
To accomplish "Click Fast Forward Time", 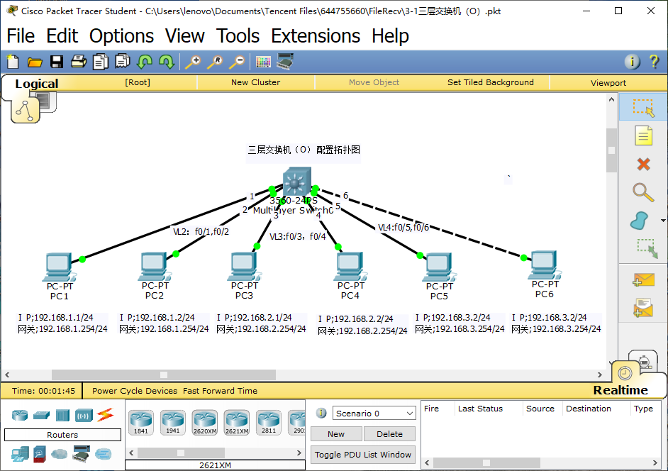I will [x=221, y=391].
